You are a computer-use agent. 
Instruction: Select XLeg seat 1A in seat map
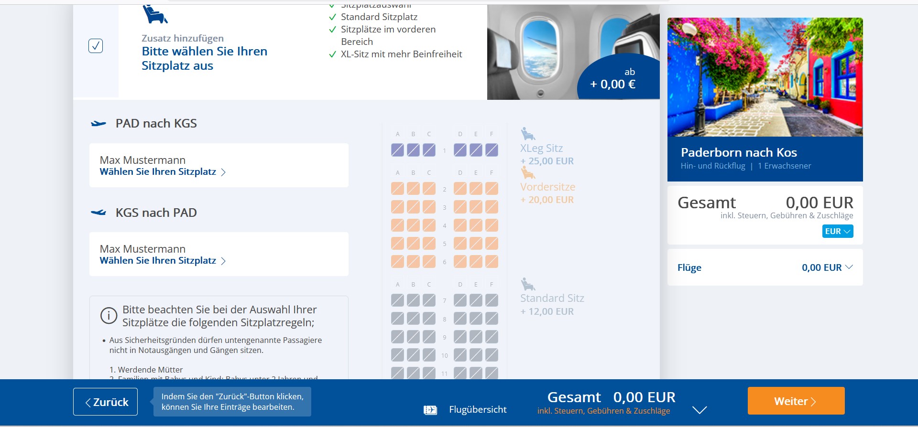397,150
